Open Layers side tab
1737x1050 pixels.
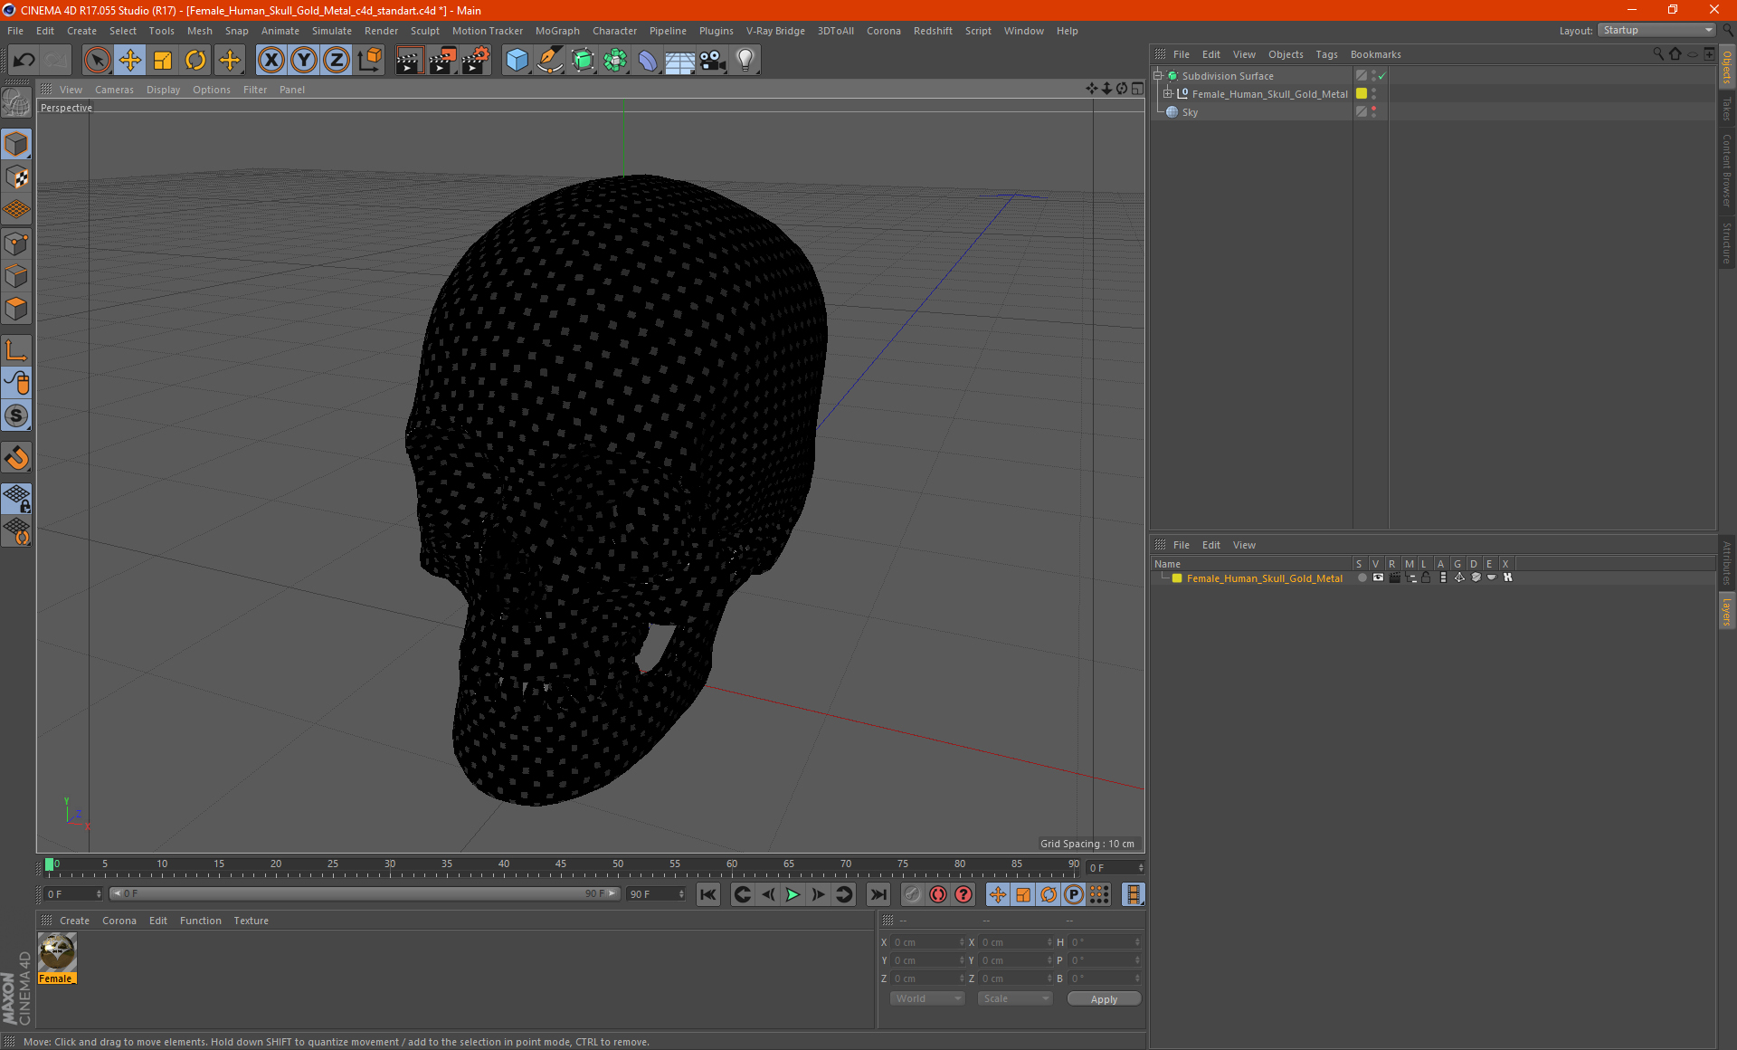(1727, 611)
